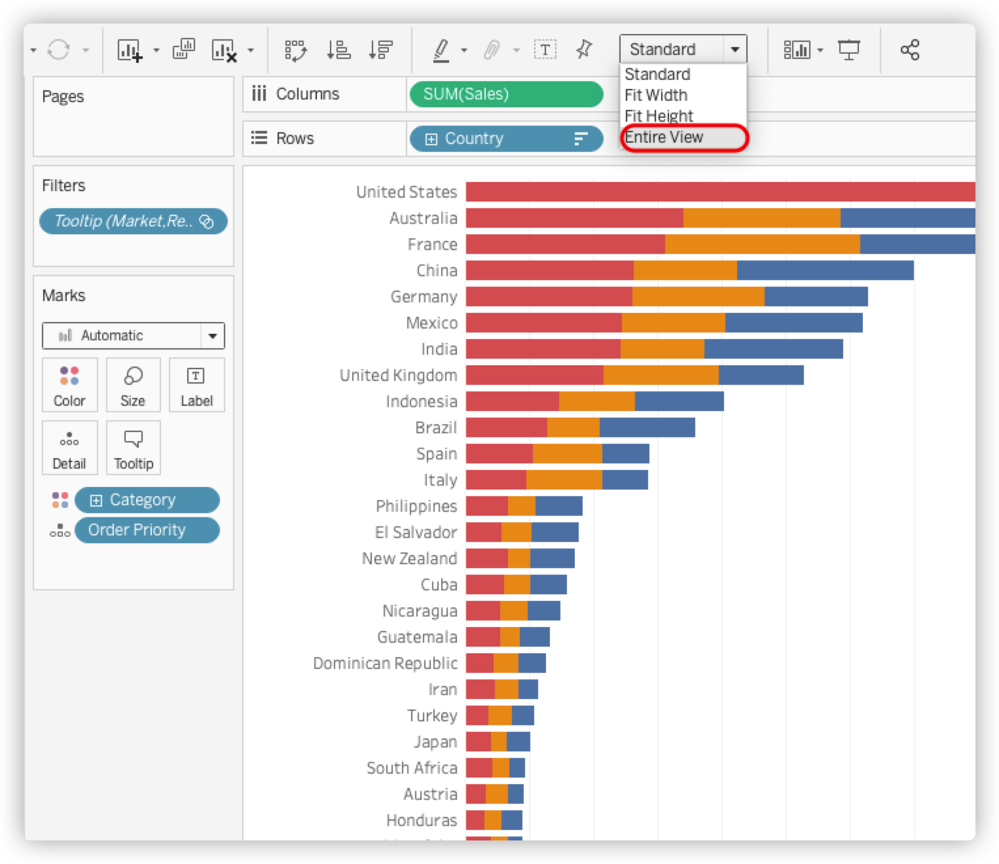Click the Share workbook icon
Viewport: 999px width, 864px height.
click(910, 50)
